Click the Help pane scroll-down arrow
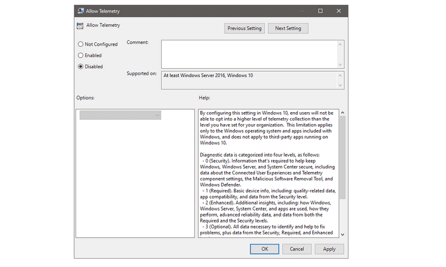The height and width of the screenshot is (267, 446). click(x=341, y=234)
